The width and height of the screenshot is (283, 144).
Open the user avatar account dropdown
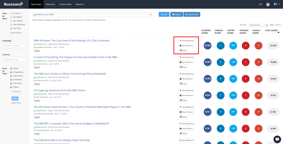coord(276,4)
